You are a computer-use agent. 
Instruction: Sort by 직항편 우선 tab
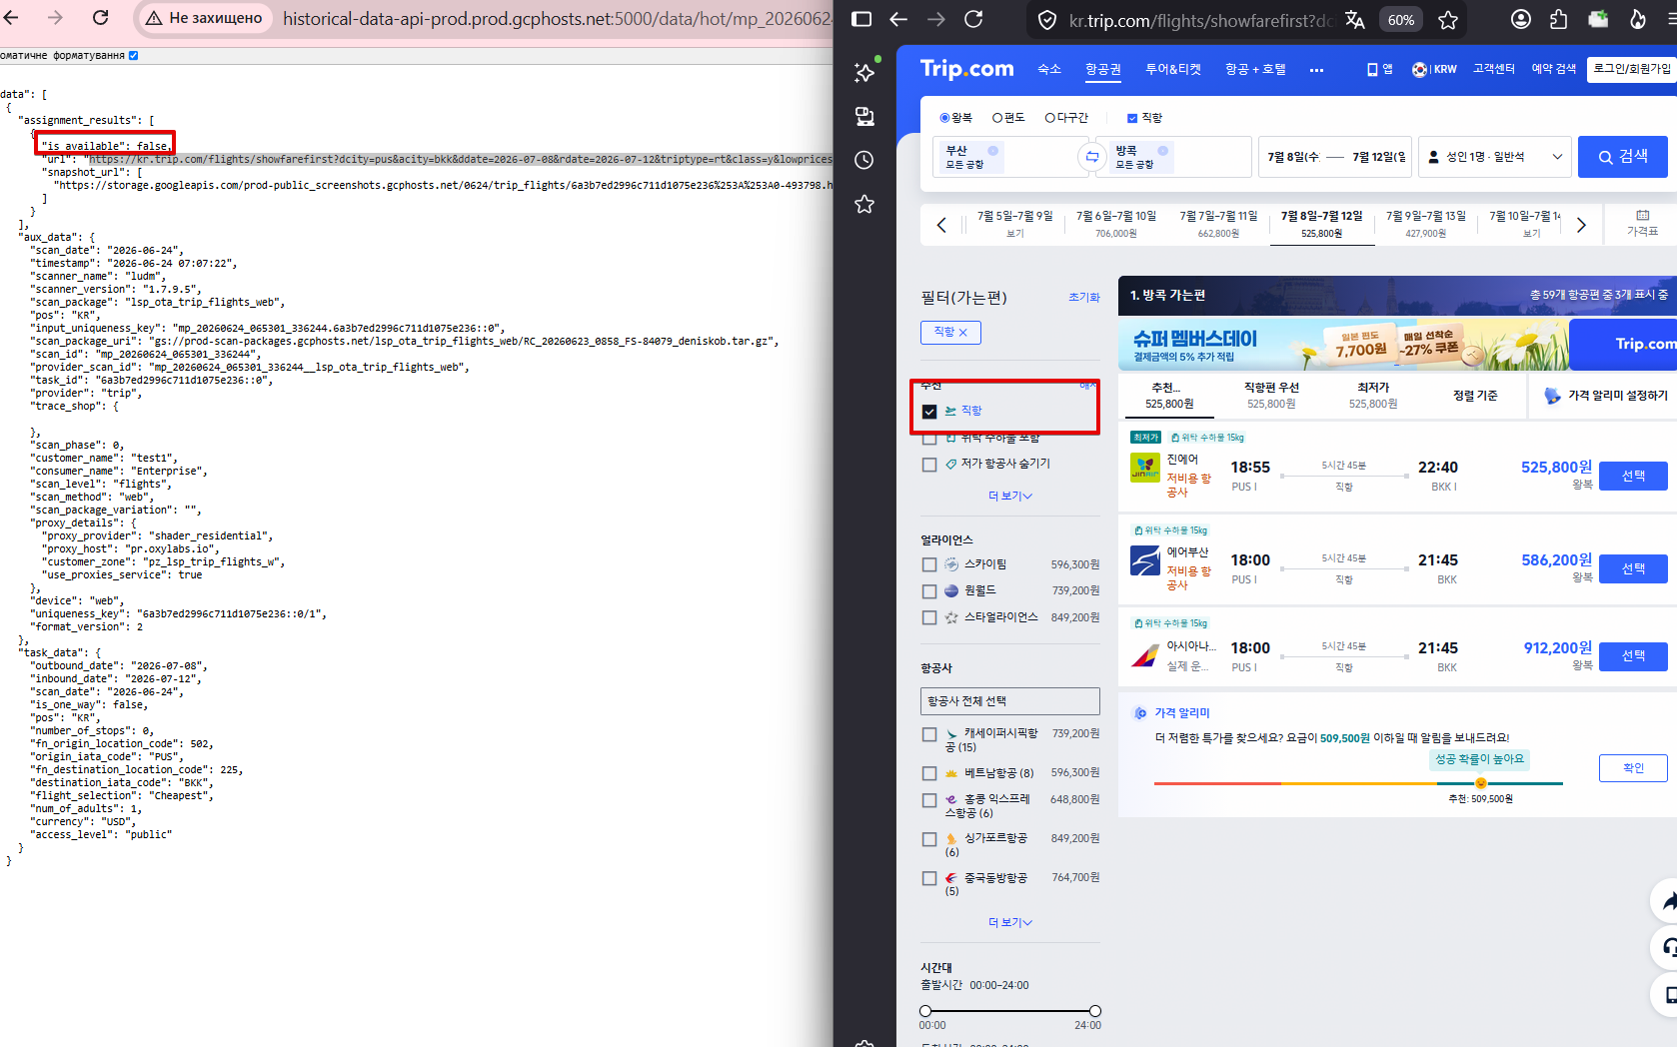(1271, 395)
